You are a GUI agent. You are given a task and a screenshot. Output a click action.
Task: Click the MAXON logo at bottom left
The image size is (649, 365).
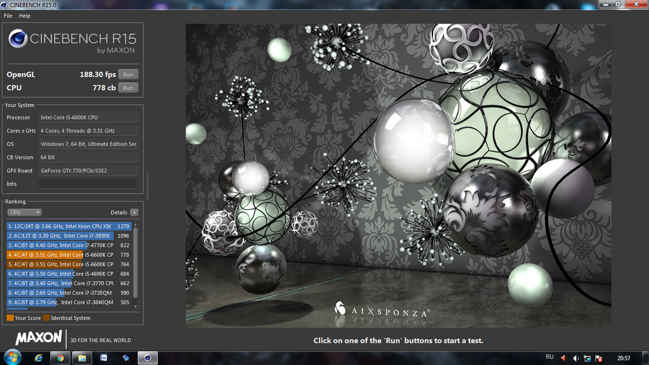(x=38, y=338)
